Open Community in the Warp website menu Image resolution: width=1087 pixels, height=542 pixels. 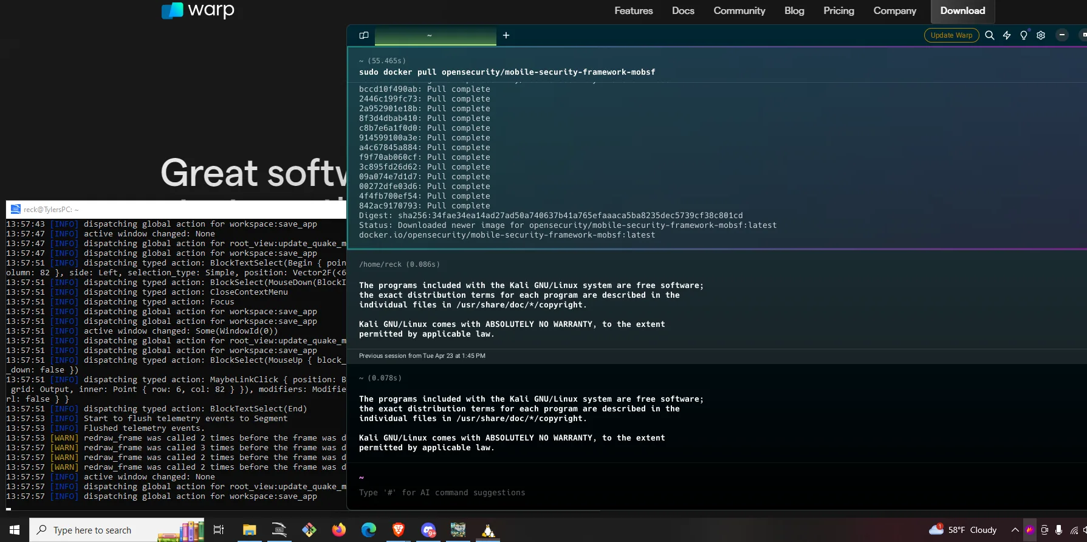click(x=739, y=11)
